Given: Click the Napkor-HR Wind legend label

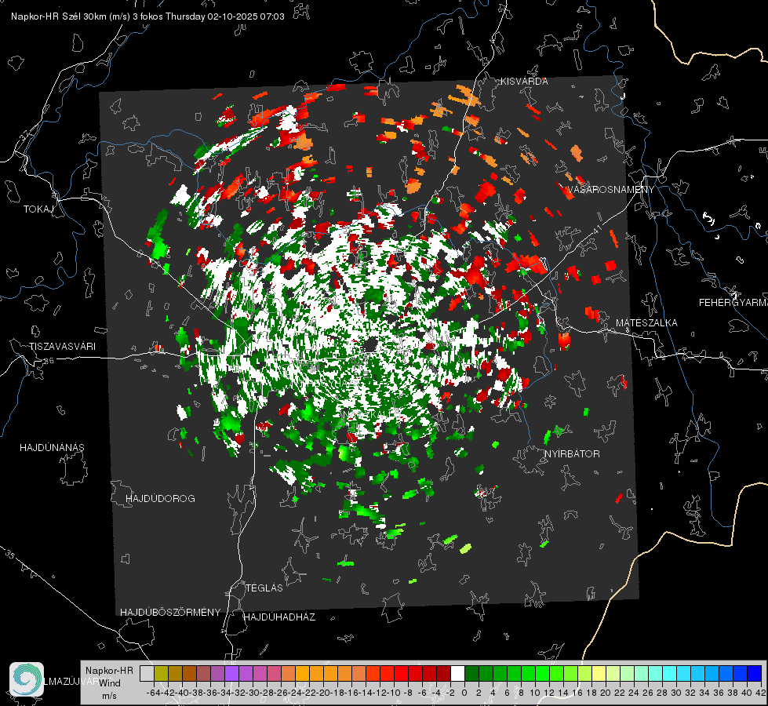Looking at the screenshot, I should click(x=109, y=677).
